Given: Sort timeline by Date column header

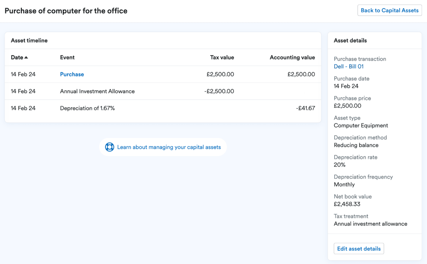Looking at the screenshot, I should click(17, 57).
